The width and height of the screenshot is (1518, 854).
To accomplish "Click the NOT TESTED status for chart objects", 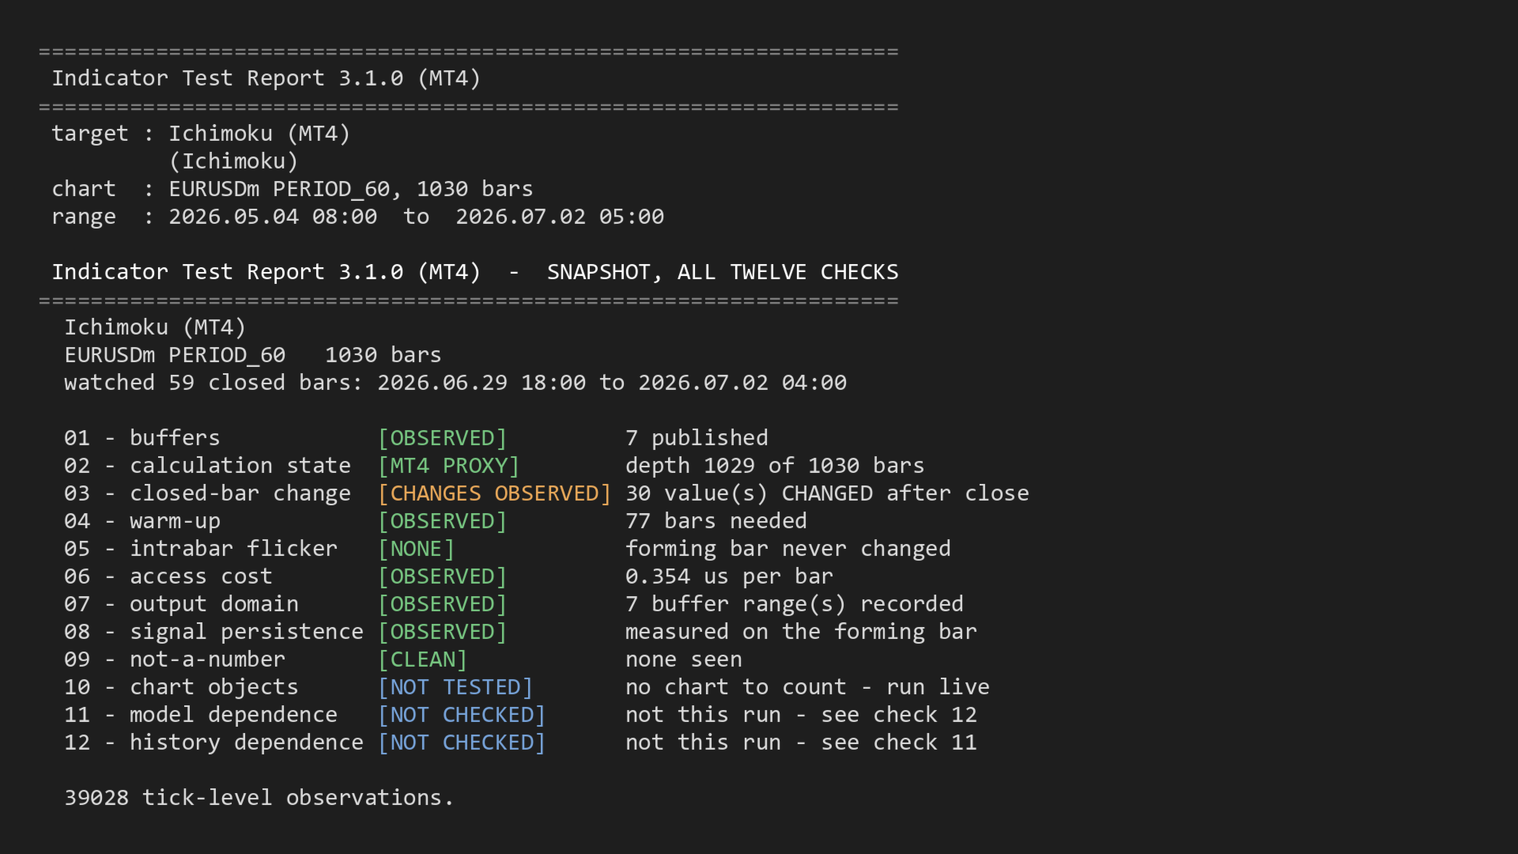I will pyautogui.click(x=455, y=687).
